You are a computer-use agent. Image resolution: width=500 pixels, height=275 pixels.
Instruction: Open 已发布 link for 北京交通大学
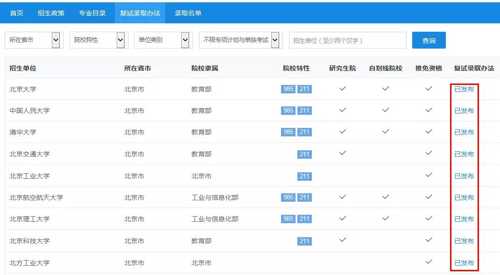(464, 154)
